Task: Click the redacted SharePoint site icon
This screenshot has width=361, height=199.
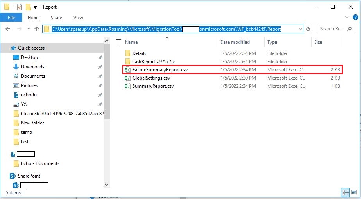Action: tap(16, 185)
